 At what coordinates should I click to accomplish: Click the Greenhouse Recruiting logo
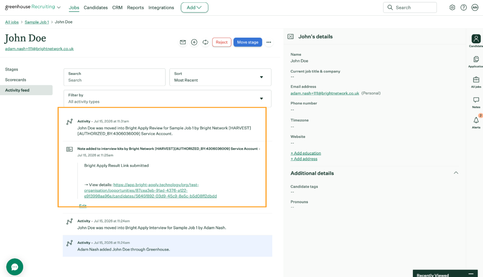click(30, 7)
